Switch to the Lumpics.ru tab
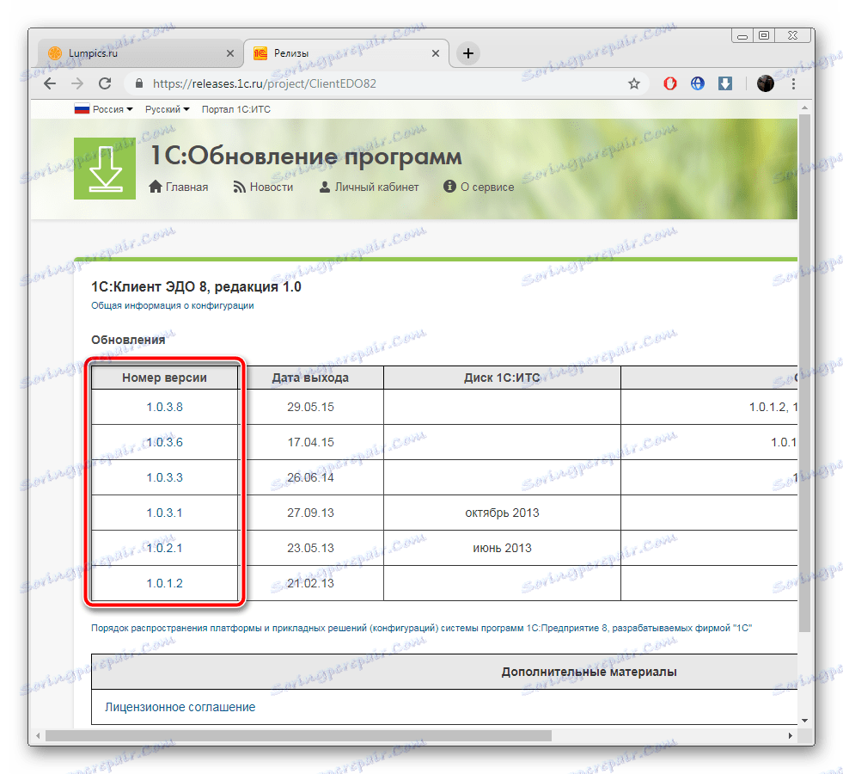This screenshot has height=774, width=843. (141, 53)
